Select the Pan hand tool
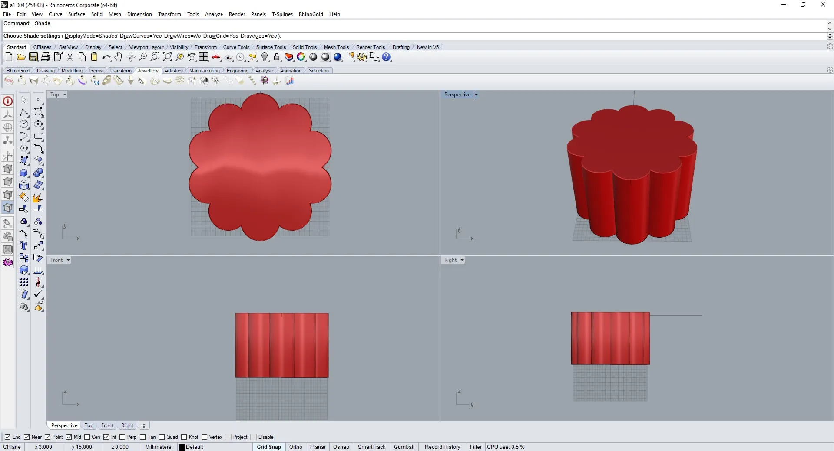The width and height of the screenshot is (834, 451). click(118, 57)
